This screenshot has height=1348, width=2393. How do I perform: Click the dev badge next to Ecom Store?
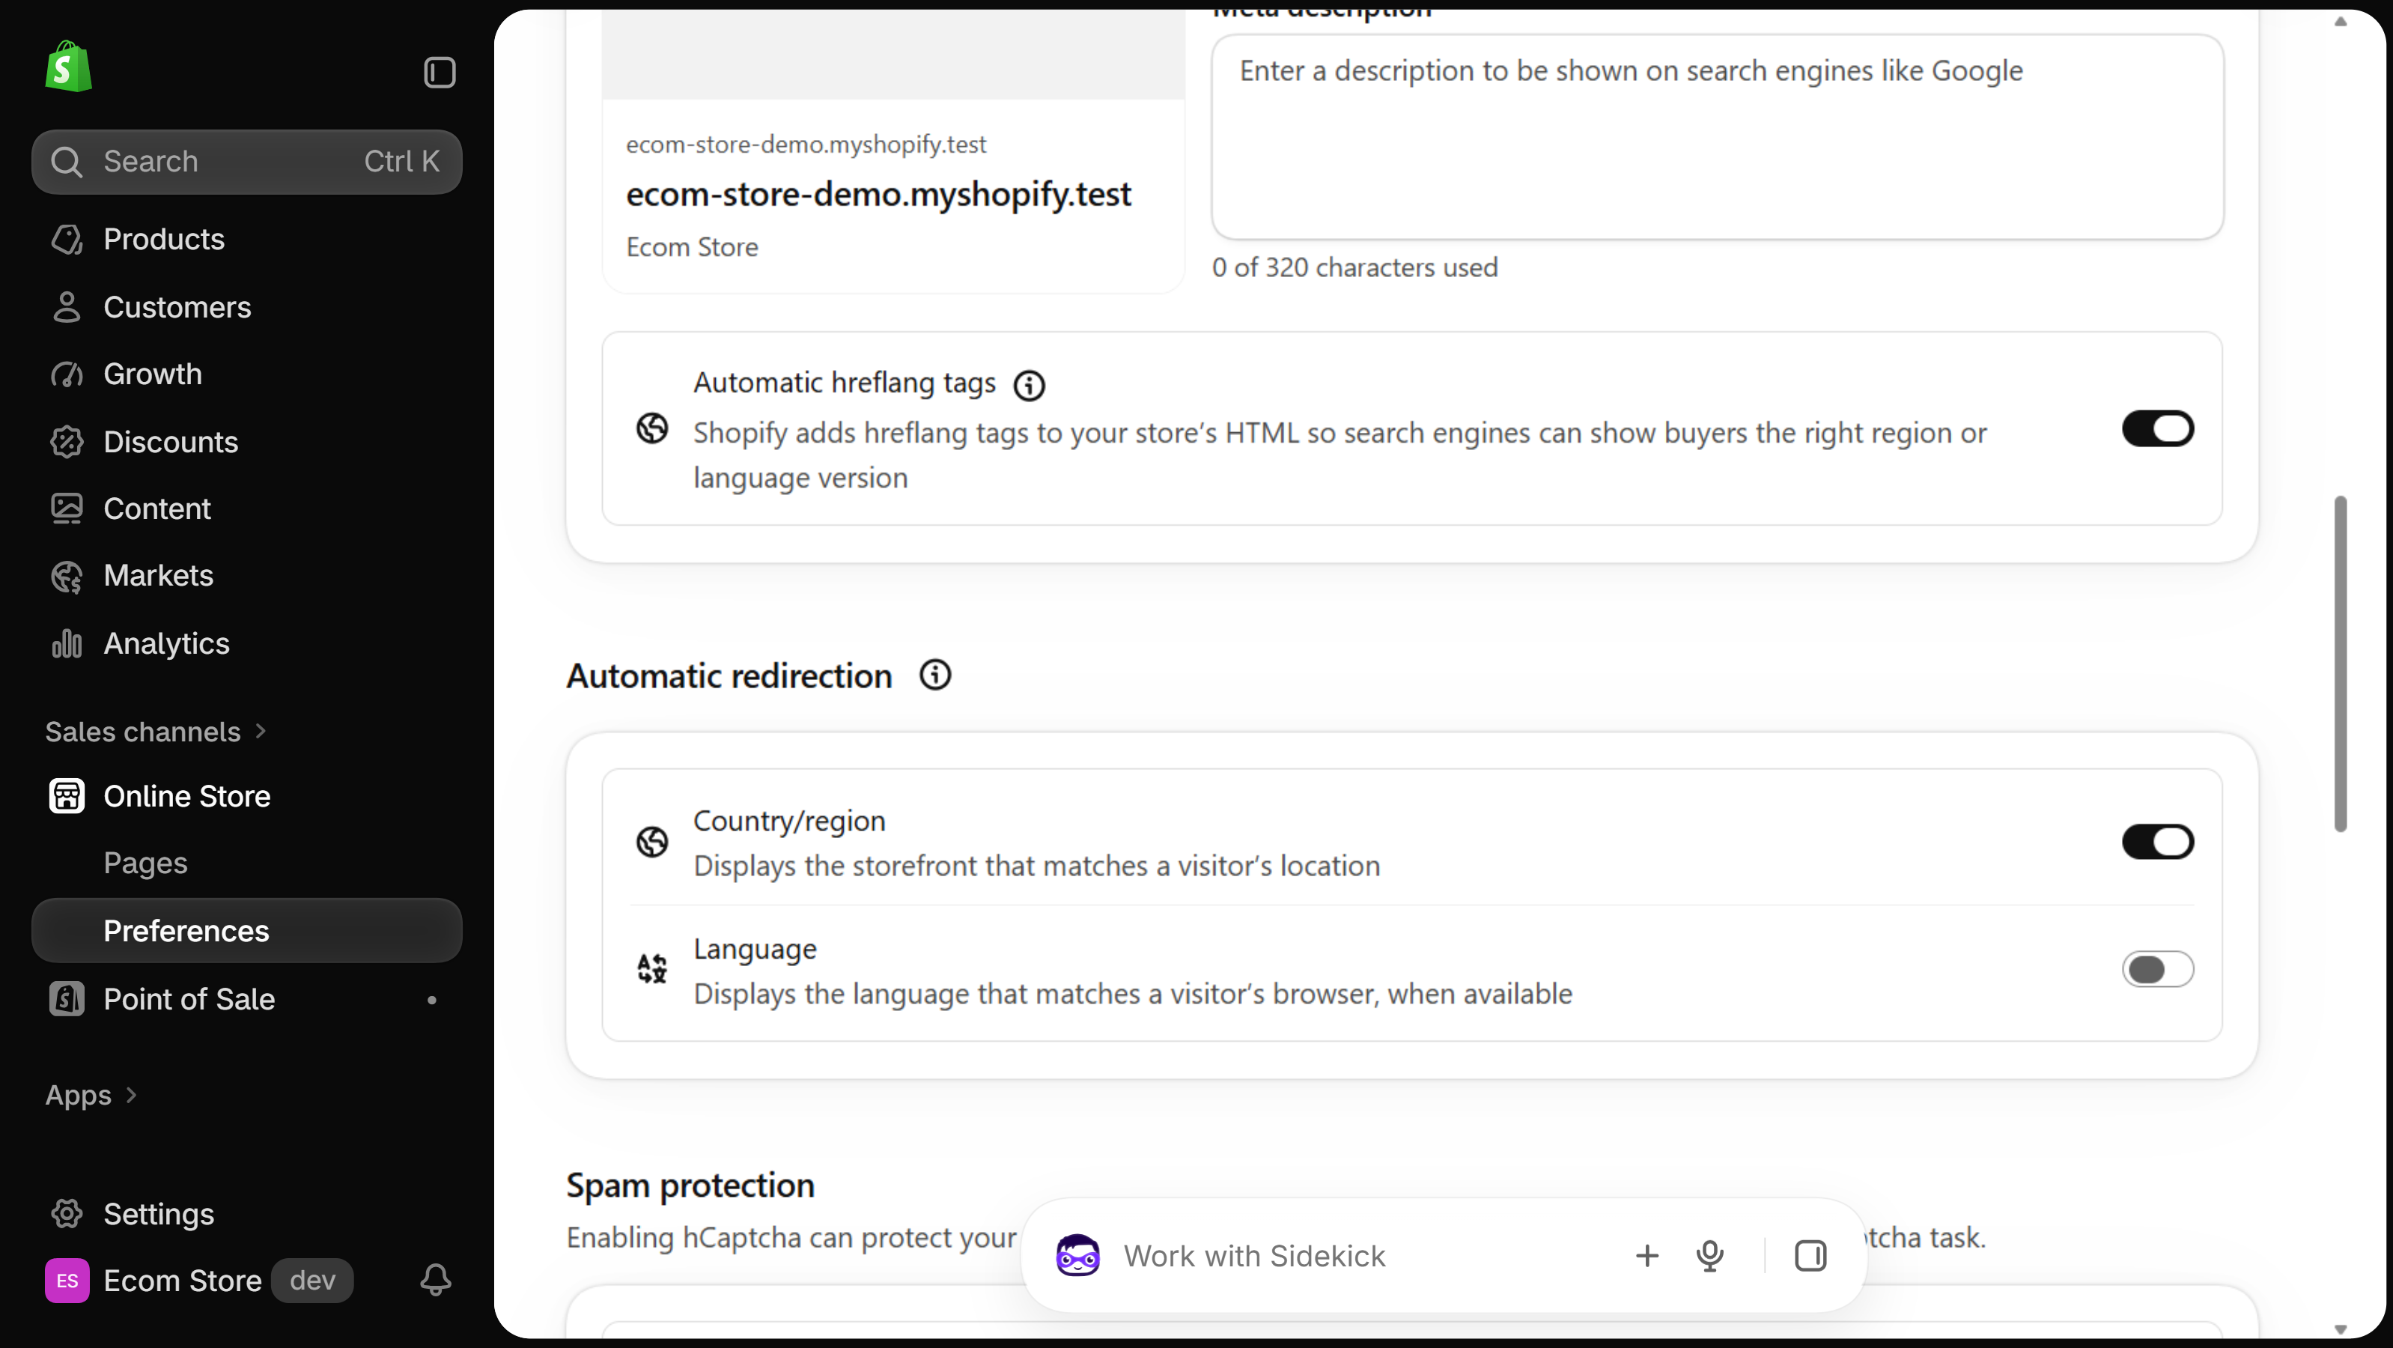(312, 1281)
